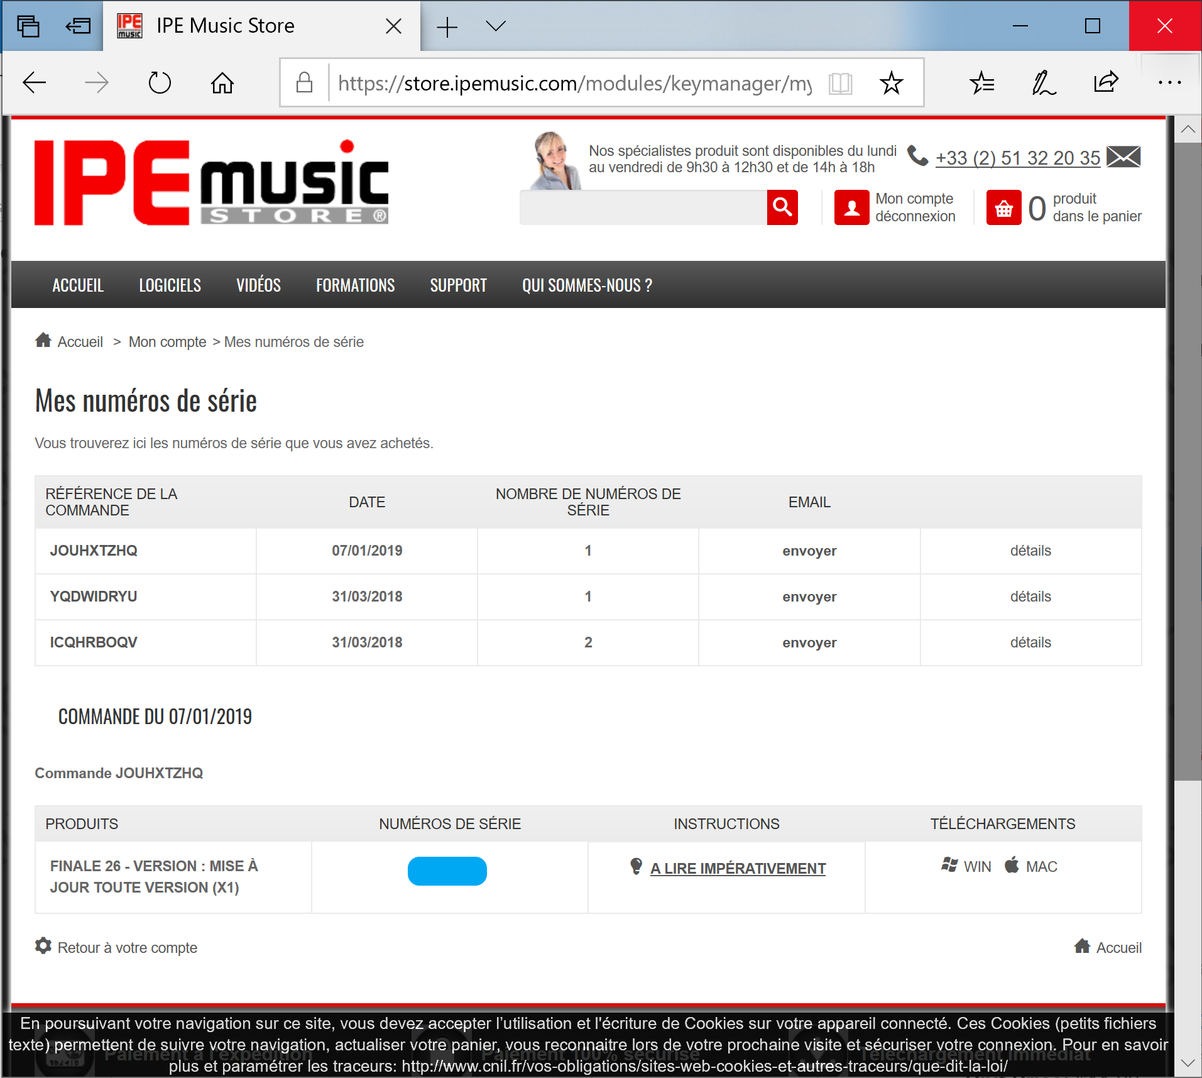Expand the tab list chevron dropdown
The height and width of the screenshot is (1078, 1202).
point(496,26)
